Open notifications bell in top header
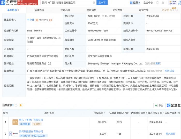 tap(163, 3)
